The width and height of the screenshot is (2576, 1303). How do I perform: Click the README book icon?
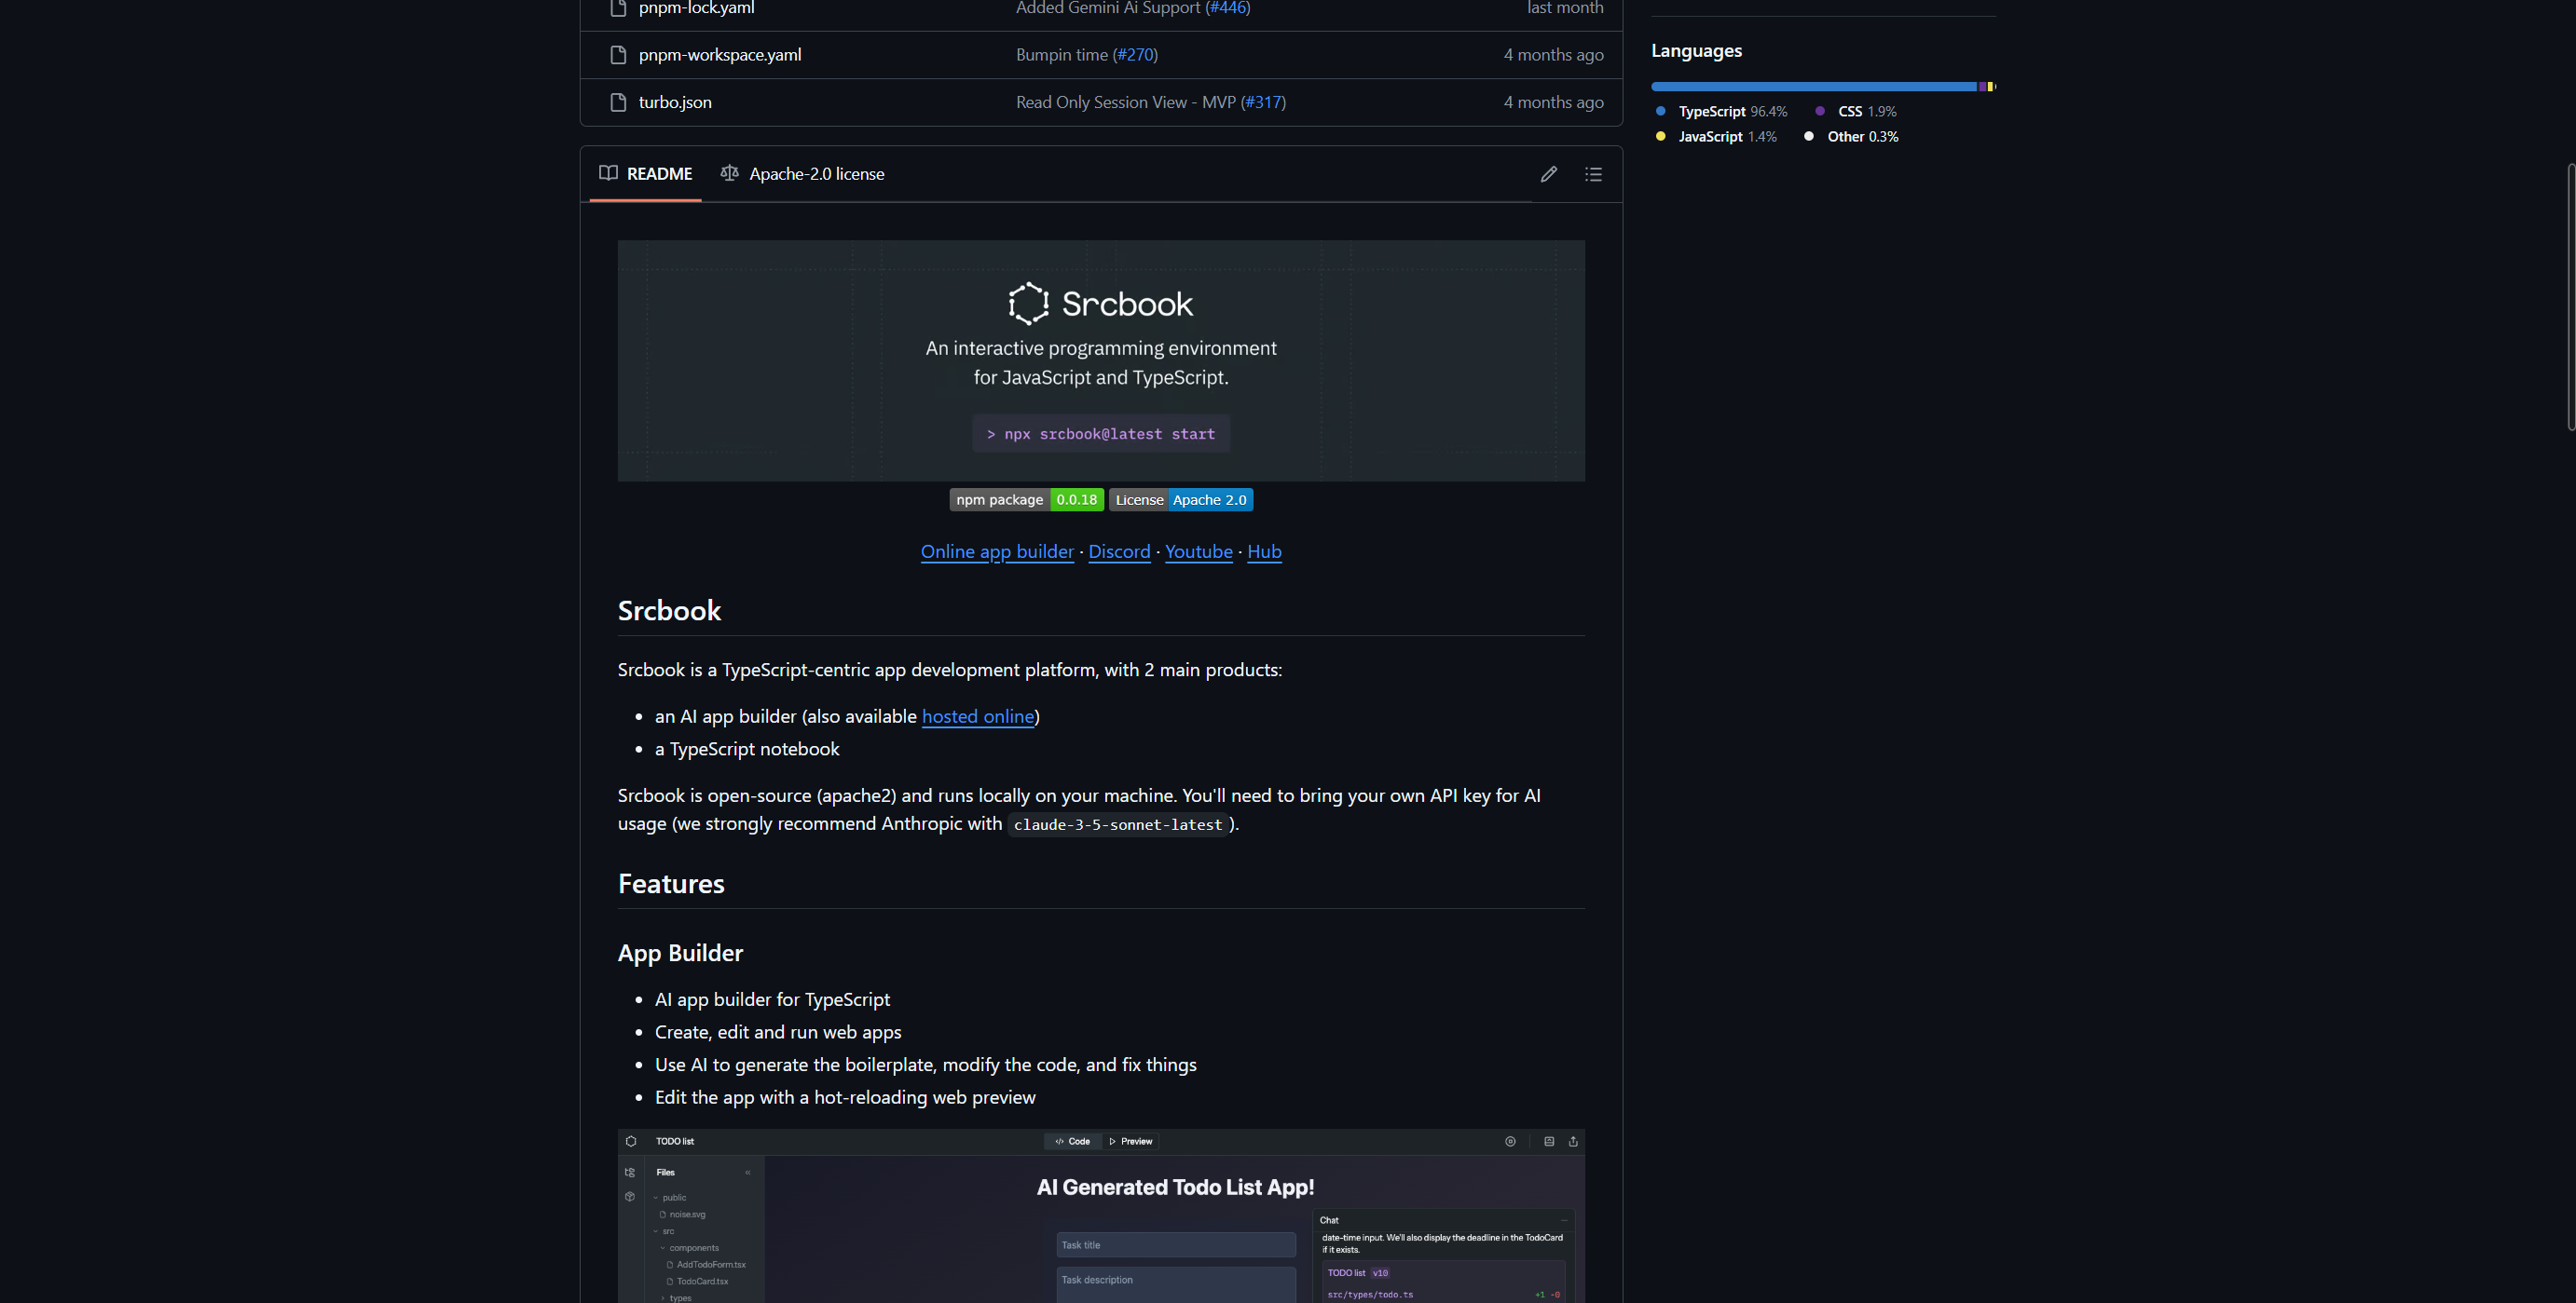608,173
